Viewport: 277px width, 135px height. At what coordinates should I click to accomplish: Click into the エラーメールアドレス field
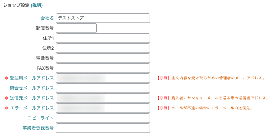pos(103,108)
